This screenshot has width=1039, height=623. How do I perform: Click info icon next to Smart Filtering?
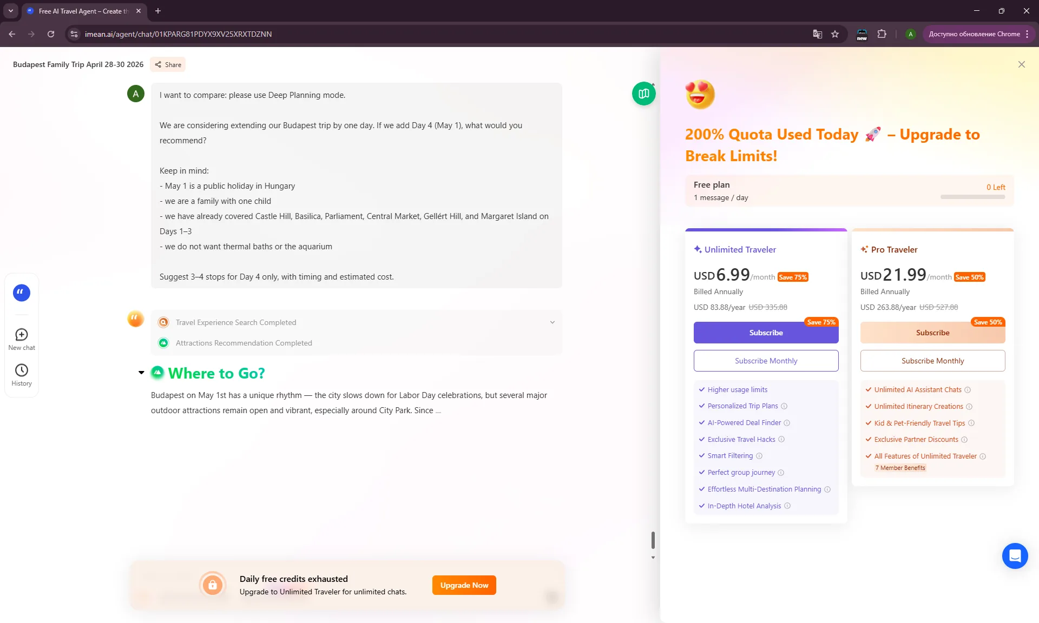(x=759, y=456)
